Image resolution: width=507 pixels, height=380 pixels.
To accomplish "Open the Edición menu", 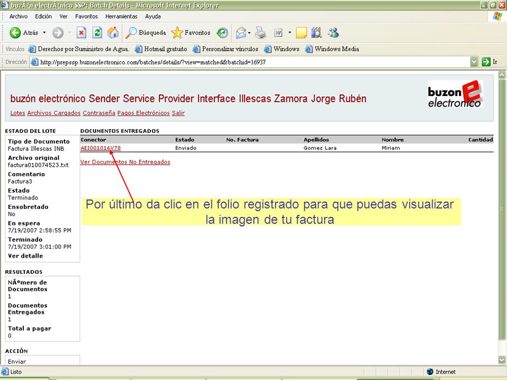I will coord(43,16).
